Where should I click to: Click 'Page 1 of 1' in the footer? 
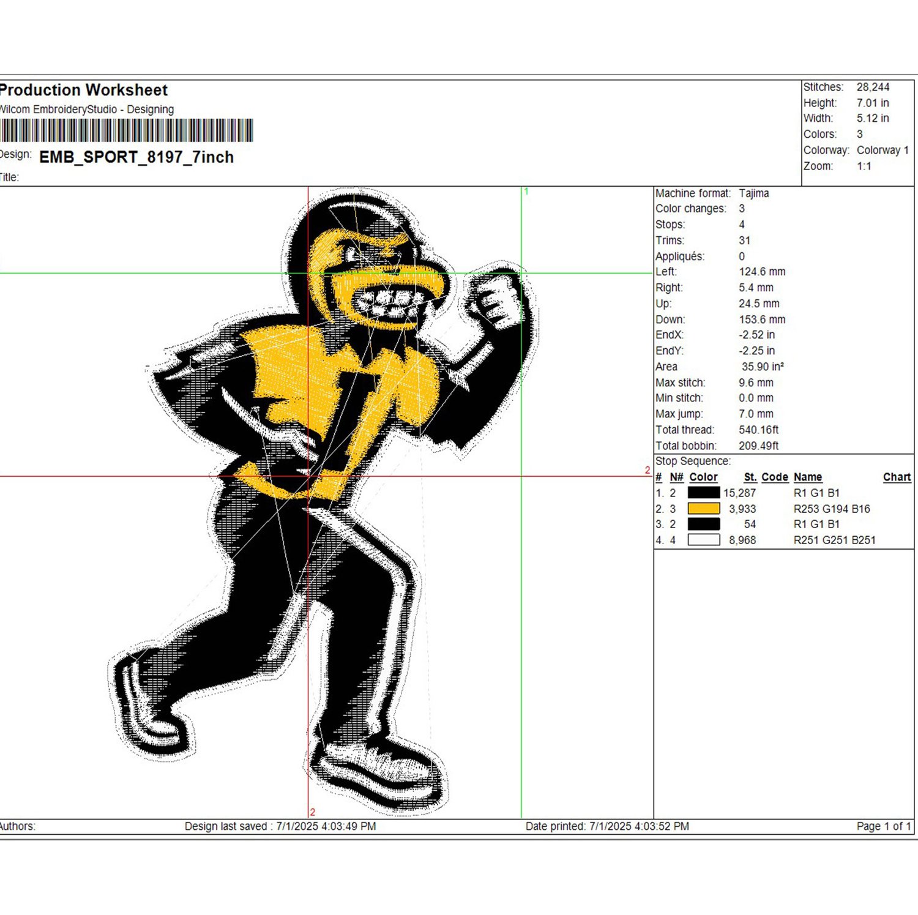884,826
